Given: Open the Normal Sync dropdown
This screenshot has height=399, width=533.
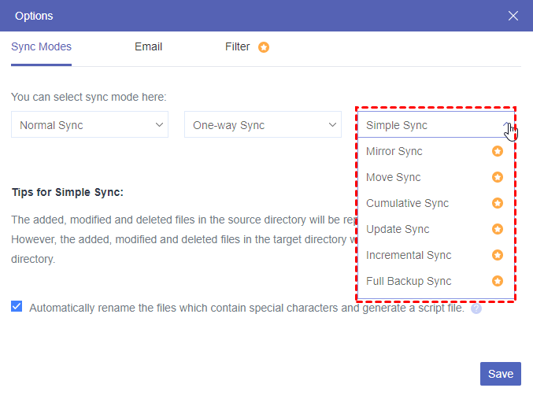Looking at the screenshot, I should pyautogui.click(x=90, y=125).
